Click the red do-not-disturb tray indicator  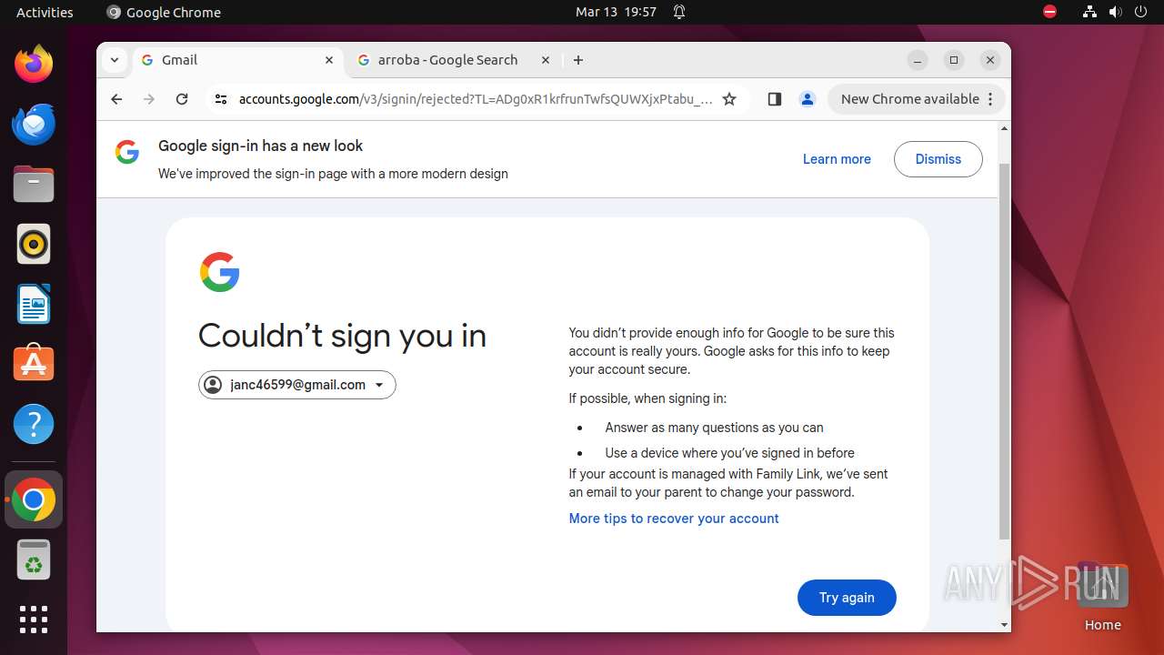[x=1050, y=12]
